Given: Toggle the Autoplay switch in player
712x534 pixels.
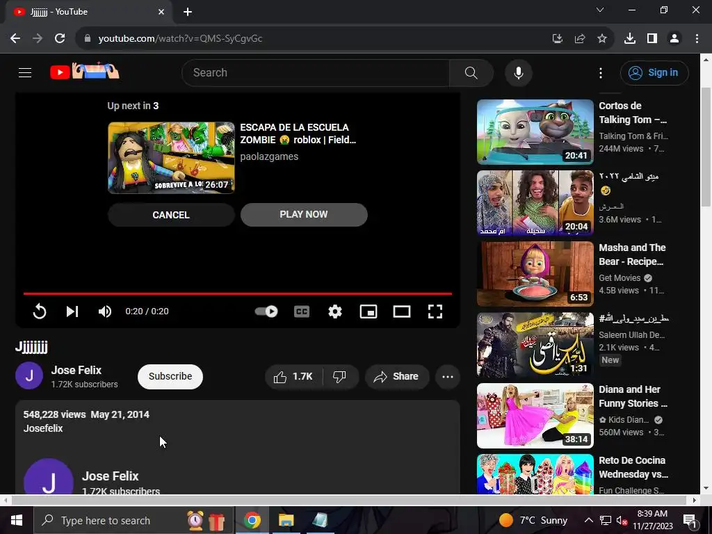Looking at the screenshot, I should click(x=266, y=311).
